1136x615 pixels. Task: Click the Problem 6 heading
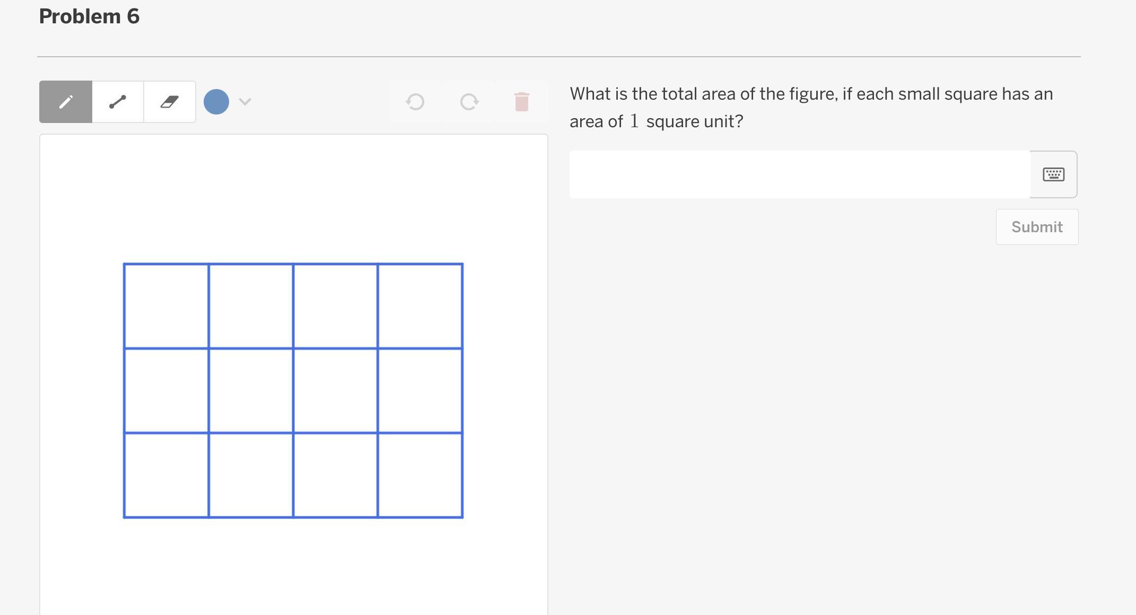(x=89, y=16)
